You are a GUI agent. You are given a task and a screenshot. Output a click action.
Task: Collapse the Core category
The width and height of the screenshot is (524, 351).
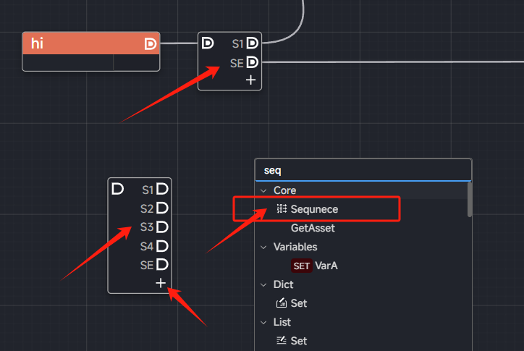click(x=264, y=190)
